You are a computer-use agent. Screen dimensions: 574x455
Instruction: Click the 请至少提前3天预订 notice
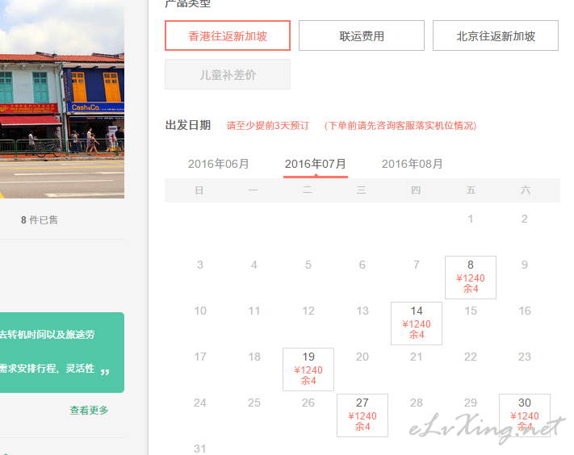267,126
